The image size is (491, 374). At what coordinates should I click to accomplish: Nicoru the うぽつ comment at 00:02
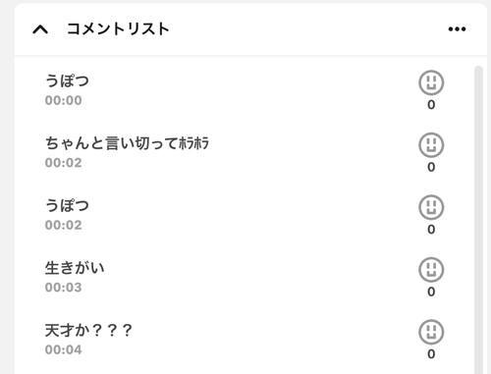click(431, 207)
